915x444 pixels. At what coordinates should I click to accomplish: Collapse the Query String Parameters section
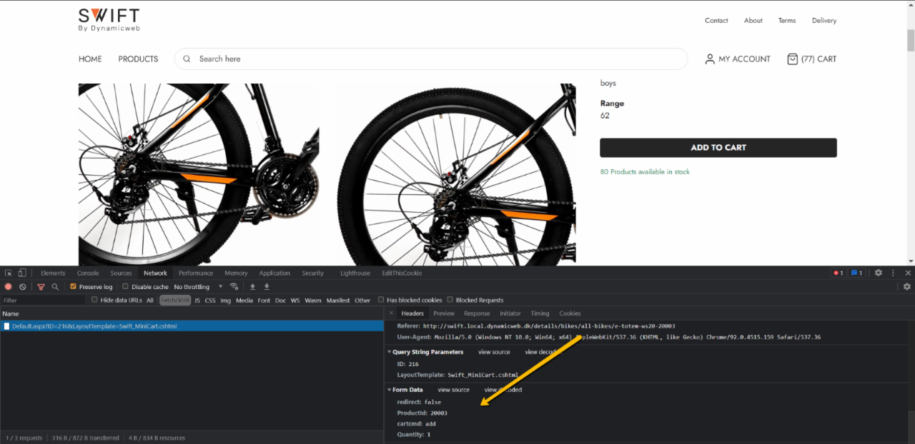tap(390, 352)
